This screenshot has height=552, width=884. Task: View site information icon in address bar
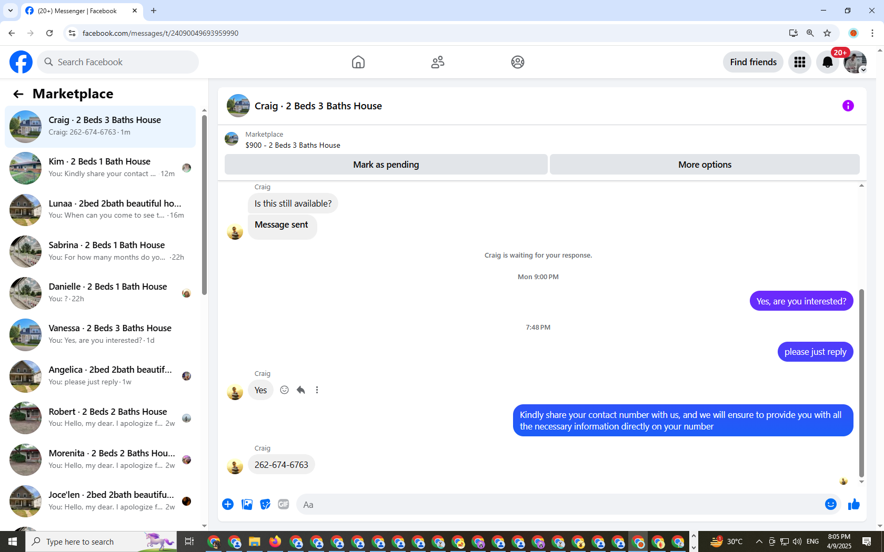[x=72, y=33]
